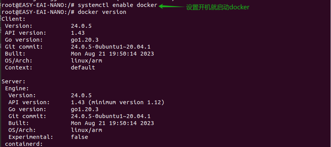Click the server Go version go1.20.3
The height and width of the screenshot is (147, 331).
click(x=85, y=109)
